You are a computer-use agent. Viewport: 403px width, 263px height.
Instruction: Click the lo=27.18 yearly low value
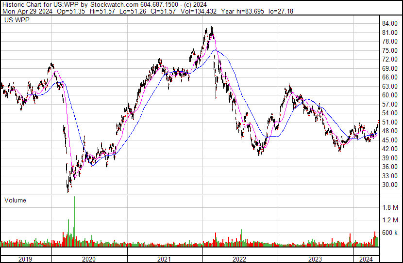tap(281, 11)
